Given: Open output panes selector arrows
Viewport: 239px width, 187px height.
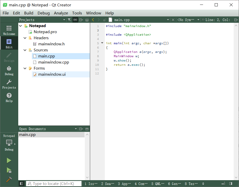Looking at the screenshot, I should tap(203, 184).
